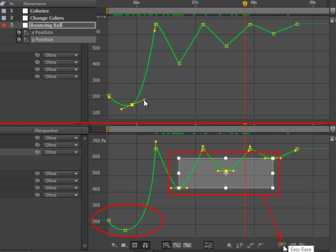Toggle the stopwatch for x Position

pyautogui.click(x=18, y=32)
